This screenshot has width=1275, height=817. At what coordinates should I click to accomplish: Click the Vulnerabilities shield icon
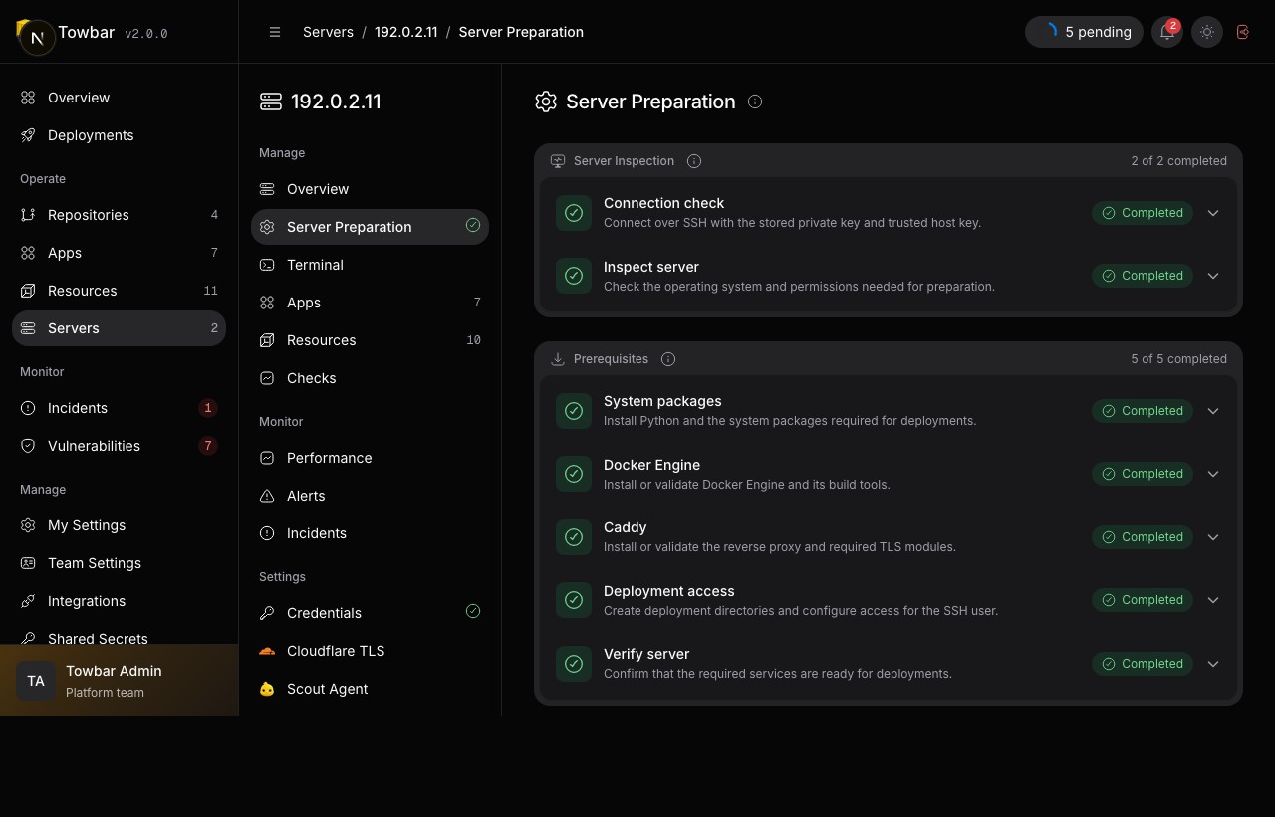pos(28,446)
